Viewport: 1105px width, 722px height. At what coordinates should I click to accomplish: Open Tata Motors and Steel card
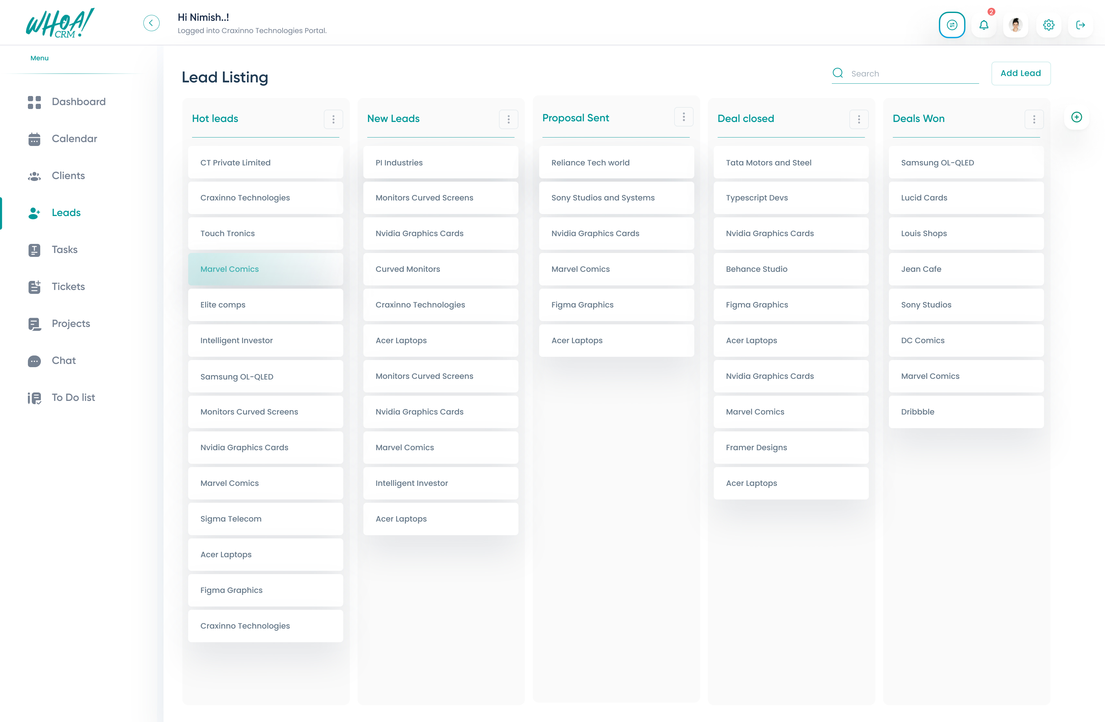click(x=791, y=162)
